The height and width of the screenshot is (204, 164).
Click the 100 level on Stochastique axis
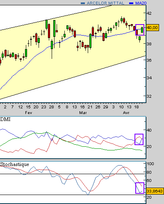150,164
